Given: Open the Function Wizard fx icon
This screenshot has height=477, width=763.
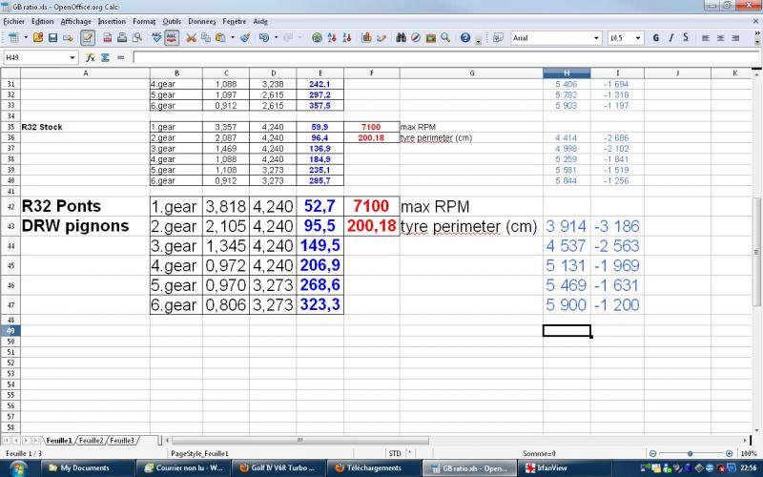Looking at the screenshot, I should point(90,58).
